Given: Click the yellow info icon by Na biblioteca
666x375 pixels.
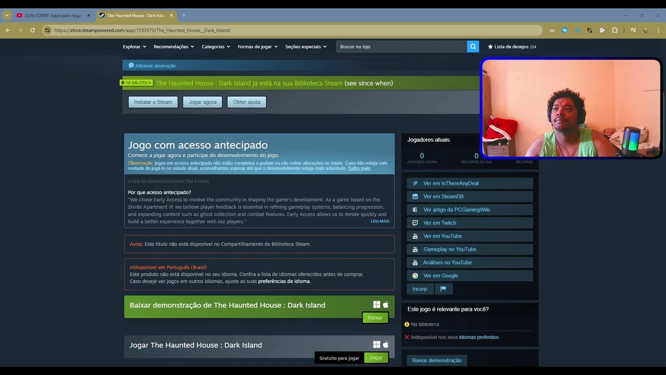Looking at the screenshot, I should (x=407, y=324).
